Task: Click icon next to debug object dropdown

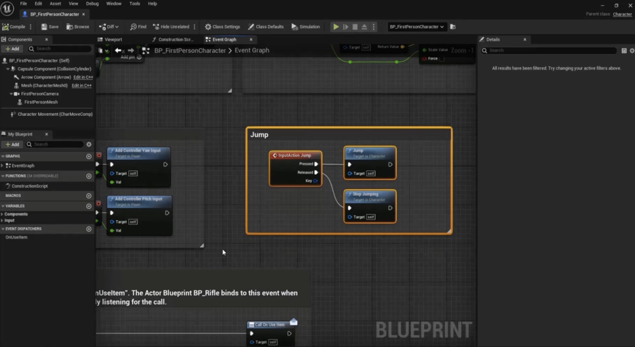Action: (x=453, y=26)
